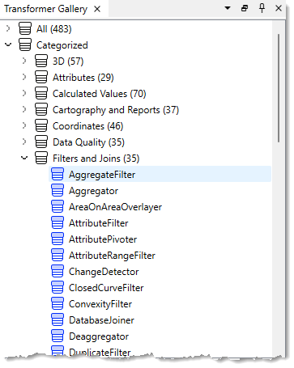Click the AttributeRangeFilter transformer icon
Image resolution: width=294 pixels, height=368 pixels.
coord(58,255)
